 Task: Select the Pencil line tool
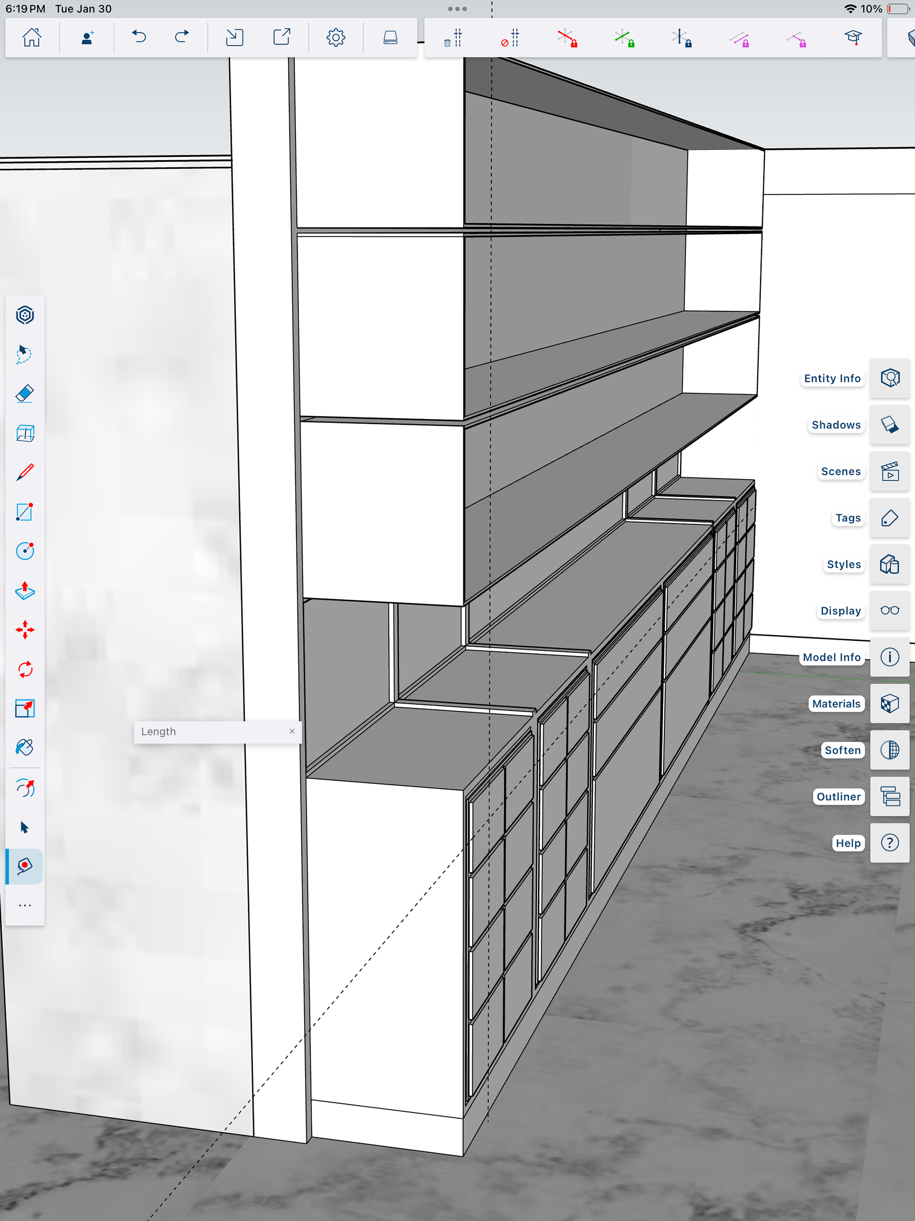pos(25,472)
